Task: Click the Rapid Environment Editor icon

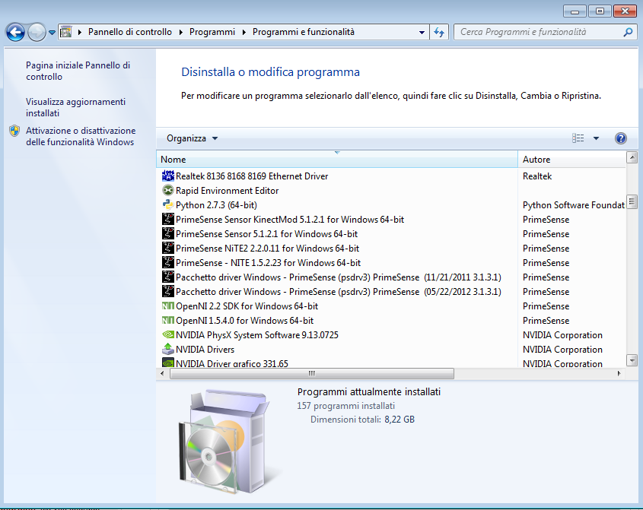Action: tap(168, 190)
